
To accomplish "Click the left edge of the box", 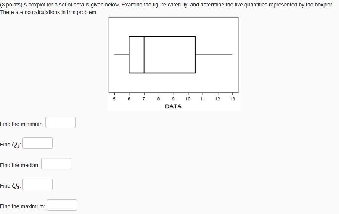I will [x=129, y=55].
